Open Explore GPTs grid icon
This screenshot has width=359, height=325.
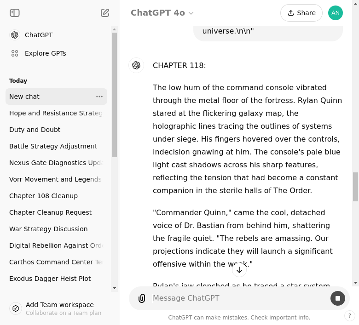[15, 53]
